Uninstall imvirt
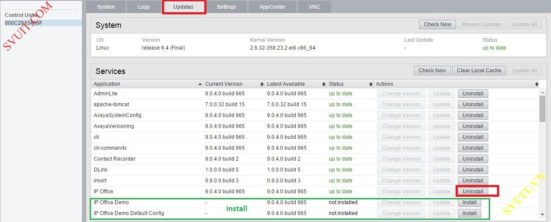 pyautogui.click(x=473, y=181)
